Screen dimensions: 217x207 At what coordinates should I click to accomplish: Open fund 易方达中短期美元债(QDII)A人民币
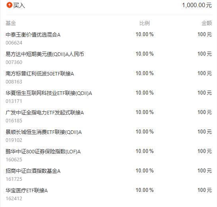(45, 54)
